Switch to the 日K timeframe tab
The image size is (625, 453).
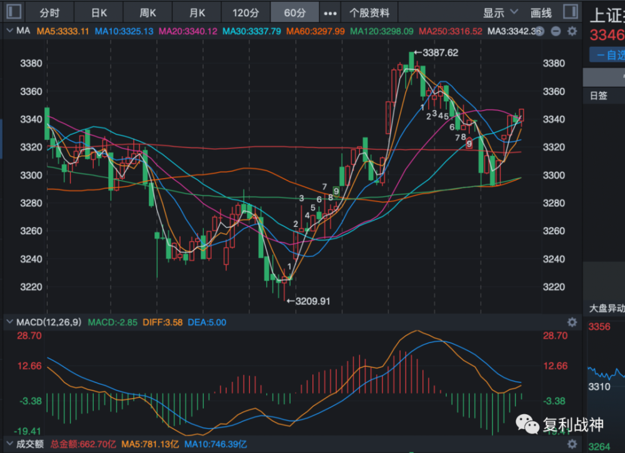[x=99, y=13]
